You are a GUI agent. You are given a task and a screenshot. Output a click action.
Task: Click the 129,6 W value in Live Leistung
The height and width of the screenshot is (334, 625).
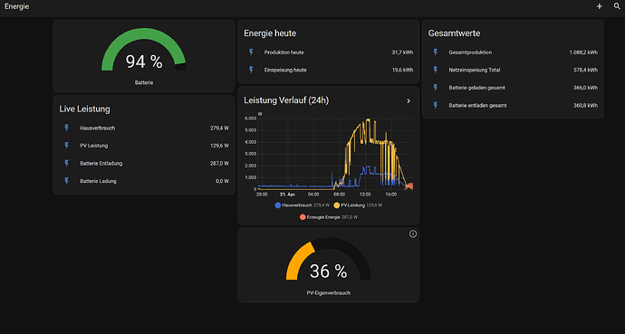219,146
